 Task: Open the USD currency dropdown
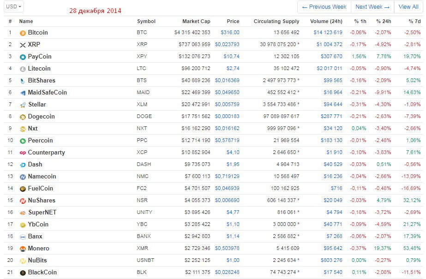(x=13, y=6)
